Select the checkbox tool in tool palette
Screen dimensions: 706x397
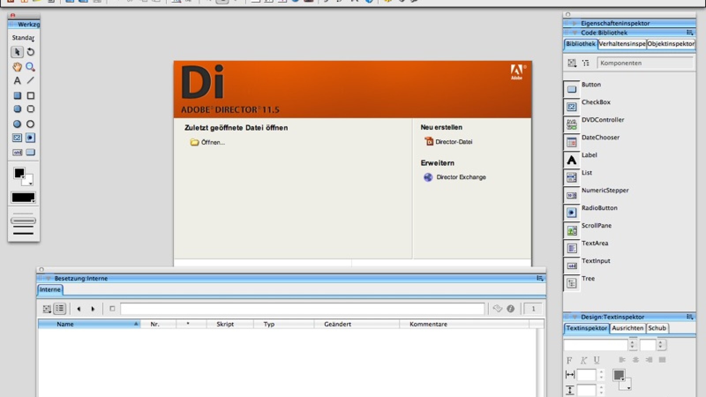17,138
